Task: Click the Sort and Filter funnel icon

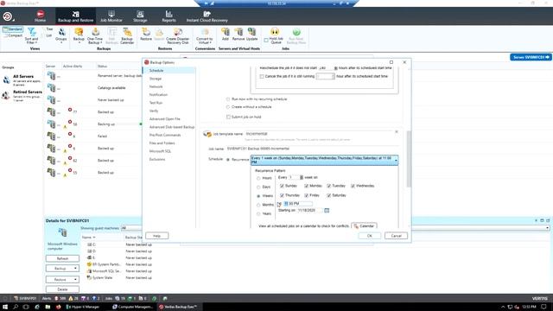Action: (31, 32)
